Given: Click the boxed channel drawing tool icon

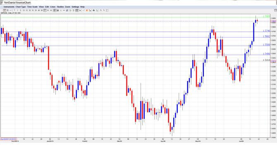Looking at the screenshot, I should (77, 11).
